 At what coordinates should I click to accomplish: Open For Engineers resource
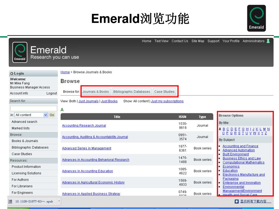point(22,193)
